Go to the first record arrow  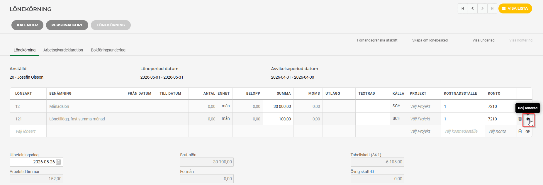[x=463, y=8]
